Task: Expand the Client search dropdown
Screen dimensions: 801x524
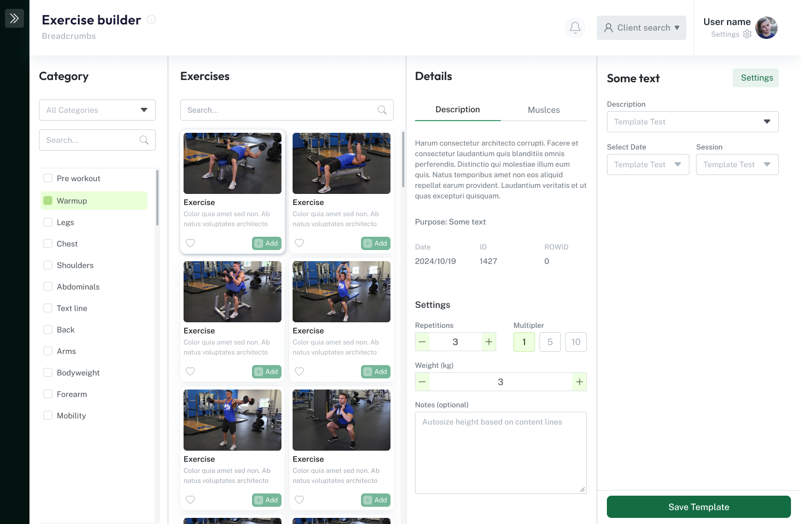Action: coord(641,28)
